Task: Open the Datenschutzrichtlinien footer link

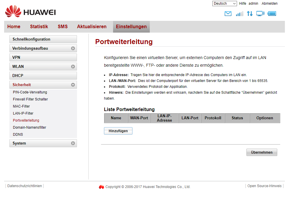Action: 25,186
